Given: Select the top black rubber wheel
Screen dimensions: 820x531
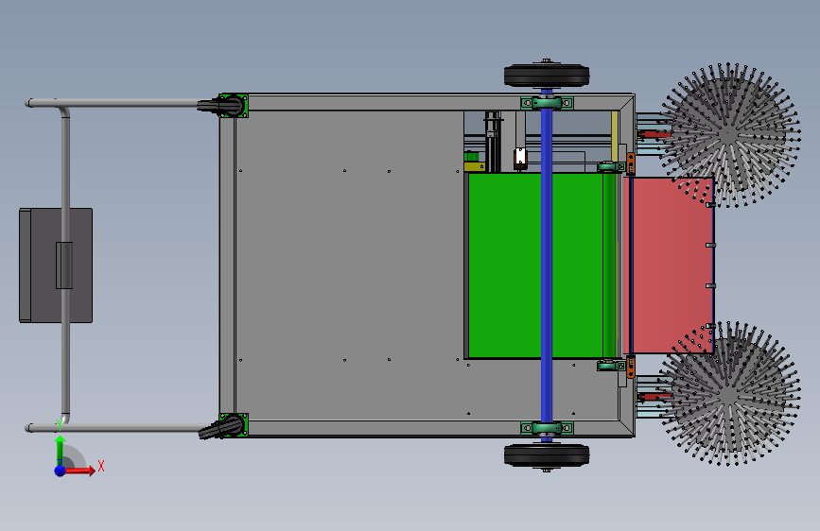Looking at the screenshot, I should point(547,76).
